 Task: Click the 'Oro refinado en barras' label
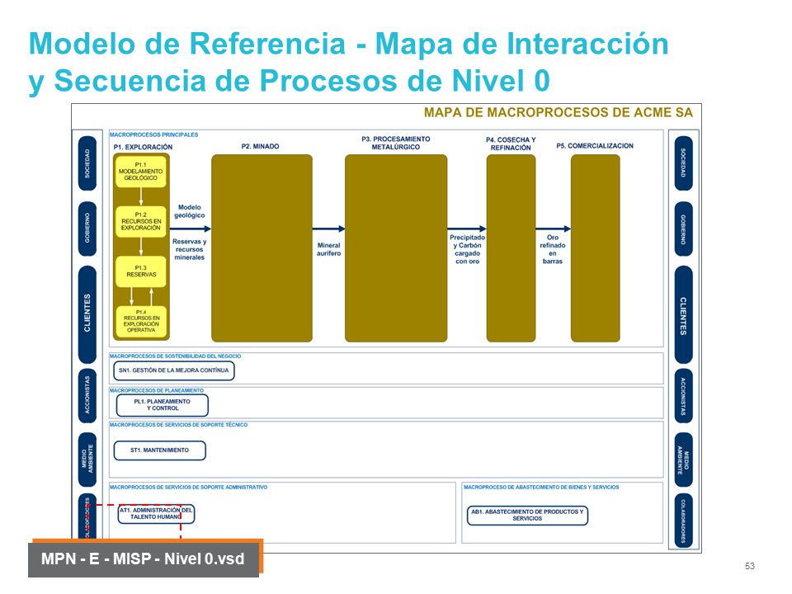[x=553, y=249]
